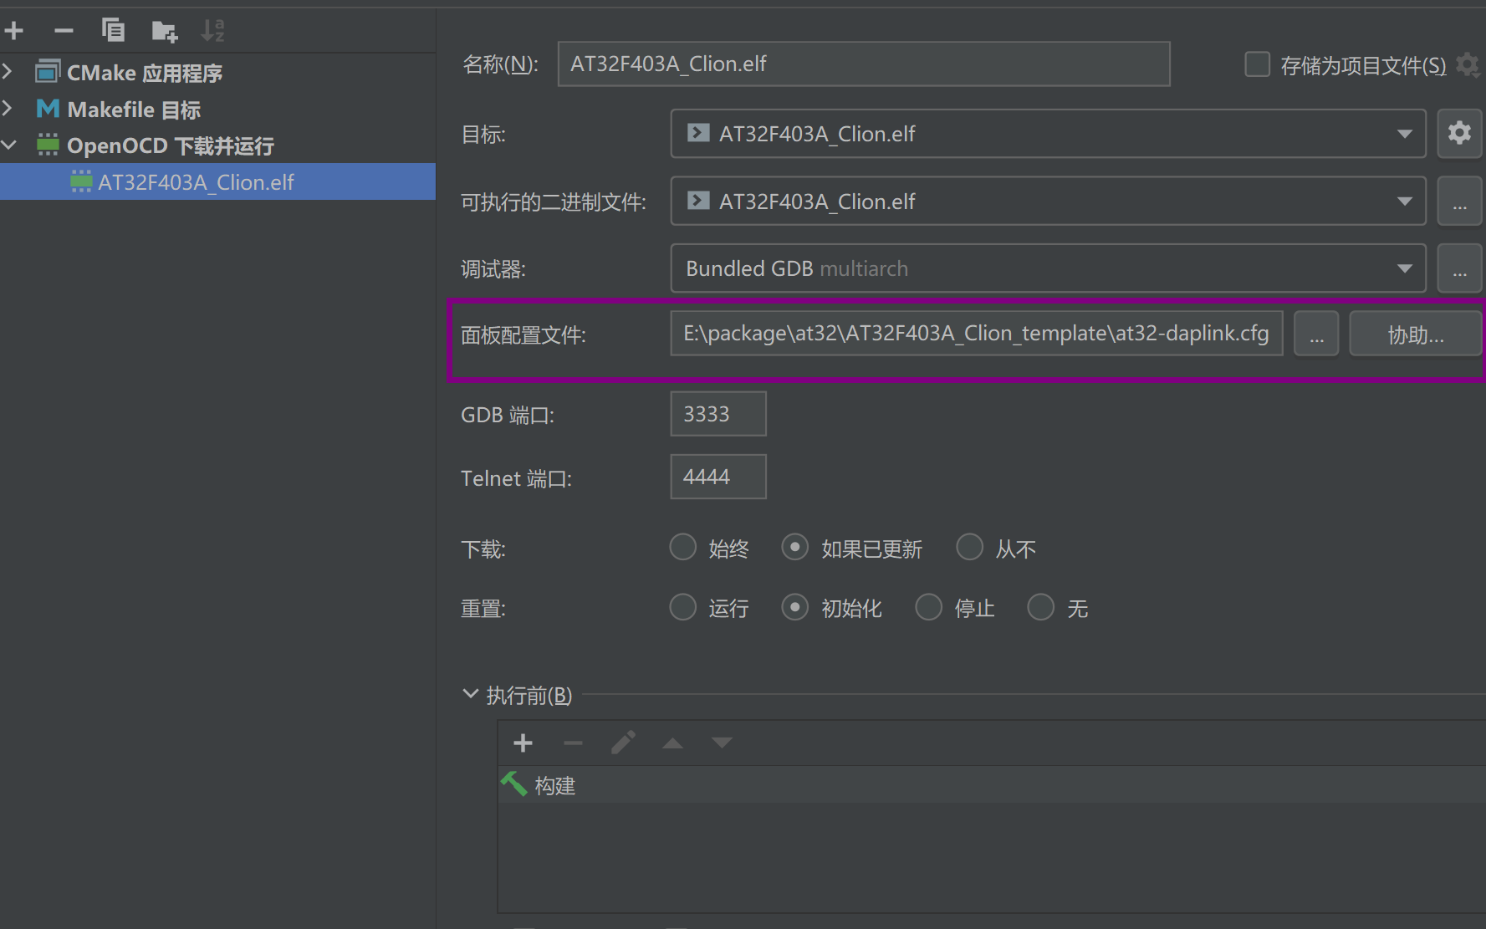This screenshot has width=1486, height=929.
Task: Add a before-launch task with plus
Action: tap(523, 743)
